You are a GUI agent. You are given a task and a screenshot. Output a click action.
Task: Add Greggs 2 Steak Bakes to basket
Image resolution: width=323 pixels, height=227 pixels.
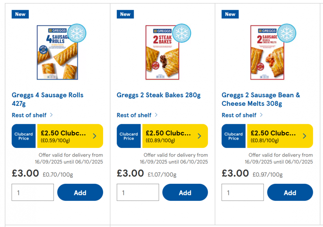185,192
